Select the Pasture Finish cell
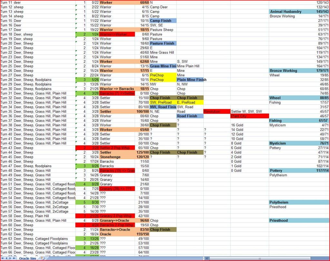Image resolution: width=330 pixels, height=261 pixels. [x=163, y=43]
